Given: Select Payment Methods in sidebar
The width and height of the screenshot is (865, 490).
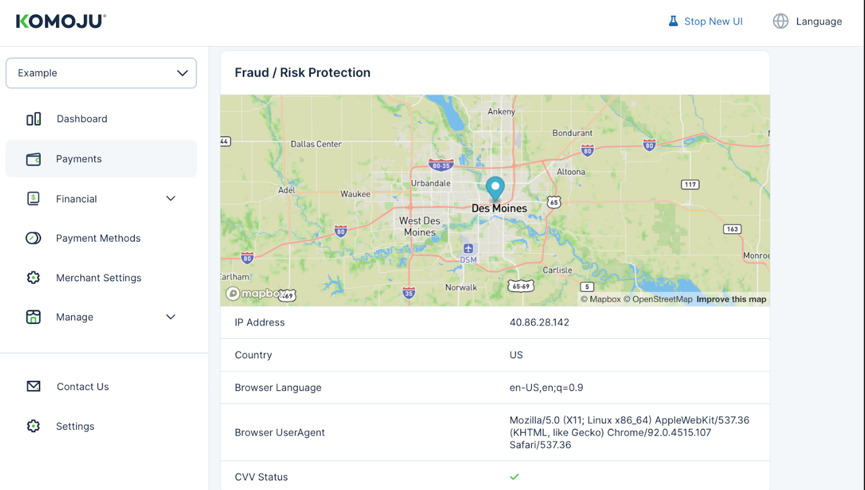Looking at the screenshot, I should point(98,238).
